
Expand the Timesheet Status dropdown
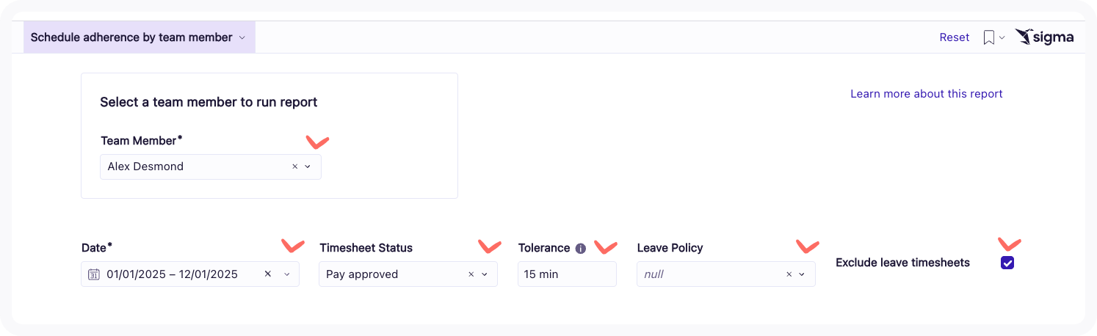[x=485, y=274]
